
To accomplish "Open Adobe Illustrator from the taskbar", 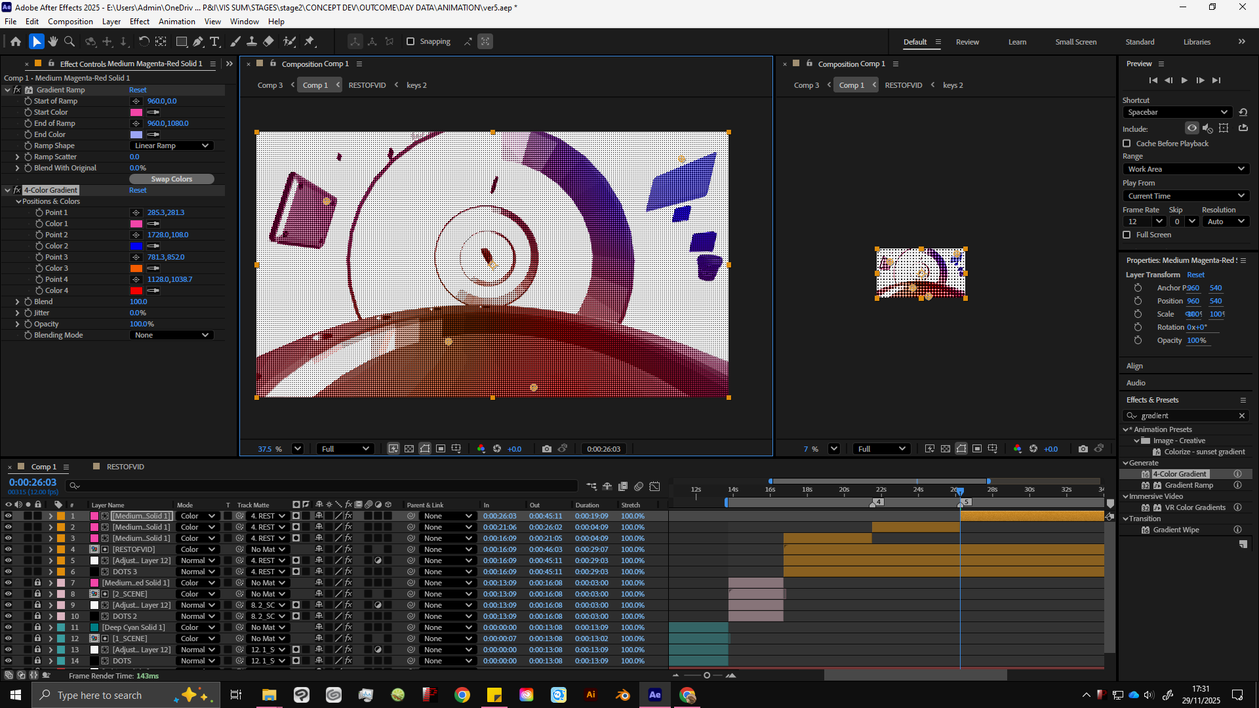I will [591, 695].
